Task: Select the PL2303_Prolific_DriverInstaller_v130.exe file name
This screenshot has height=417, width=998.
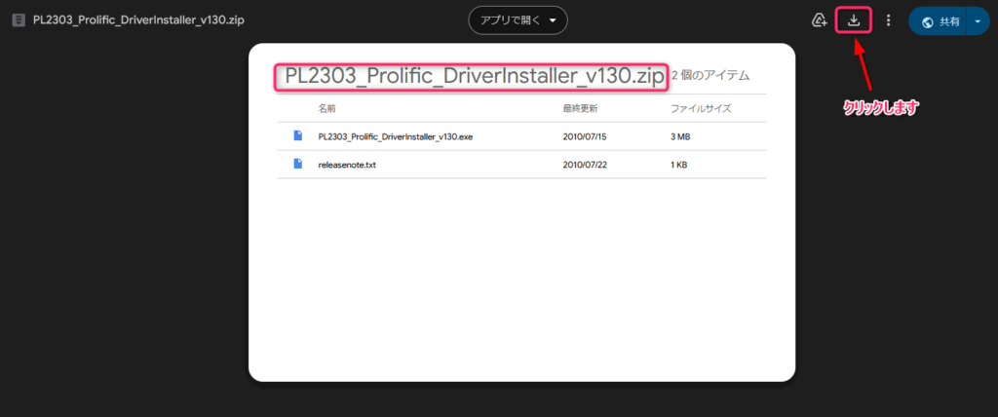Action: pyautogui.click(x=396, y=136)
